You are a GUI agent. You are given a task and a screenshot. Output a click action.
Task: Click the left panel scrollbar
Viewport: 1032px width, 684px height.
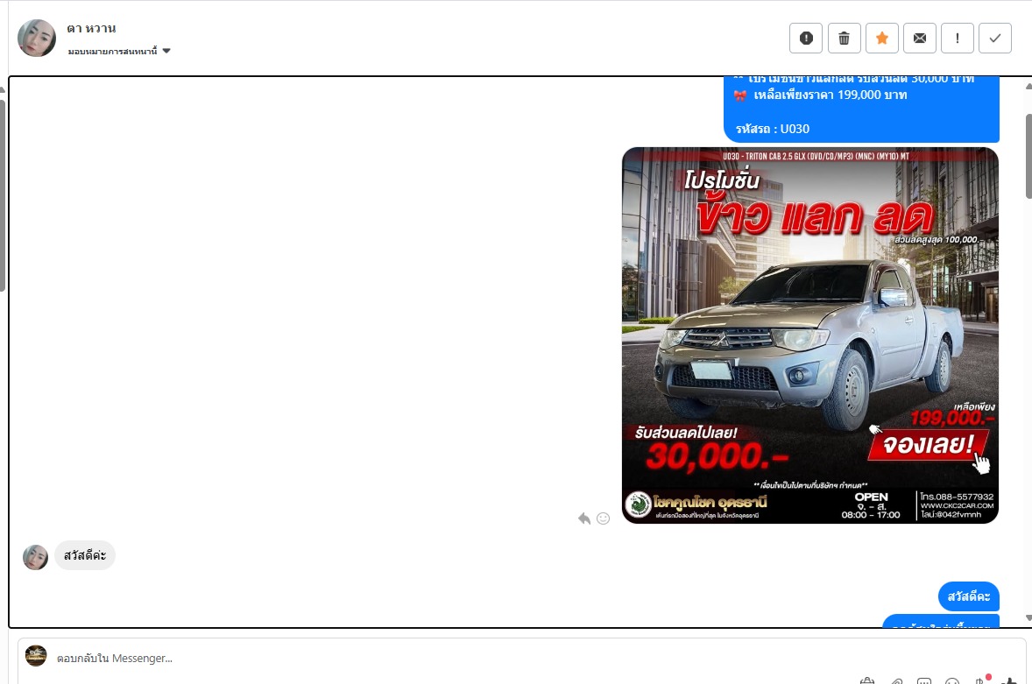click(3, 195)
